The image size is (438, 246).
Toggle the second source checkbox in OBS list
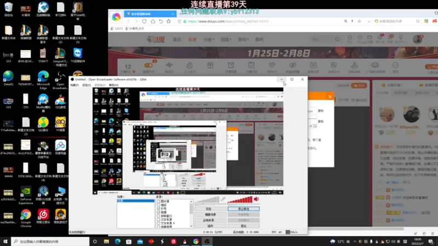click(158, 205)
